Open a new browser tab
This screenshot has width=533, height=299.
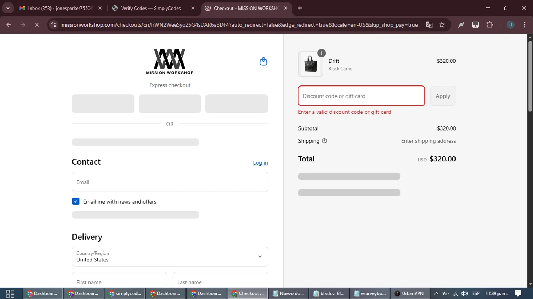click(300, 8)
